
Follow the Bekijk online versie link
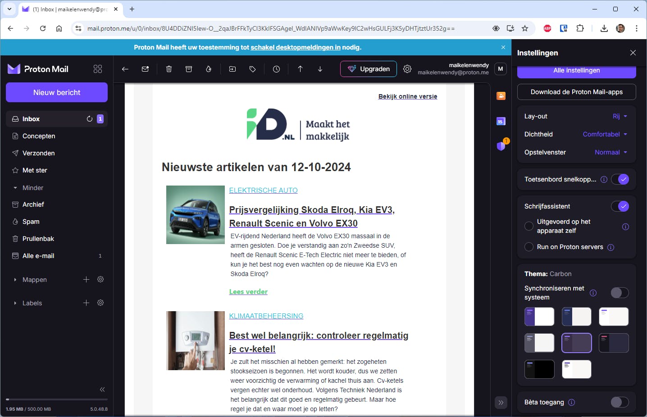[x=408, y=96]
